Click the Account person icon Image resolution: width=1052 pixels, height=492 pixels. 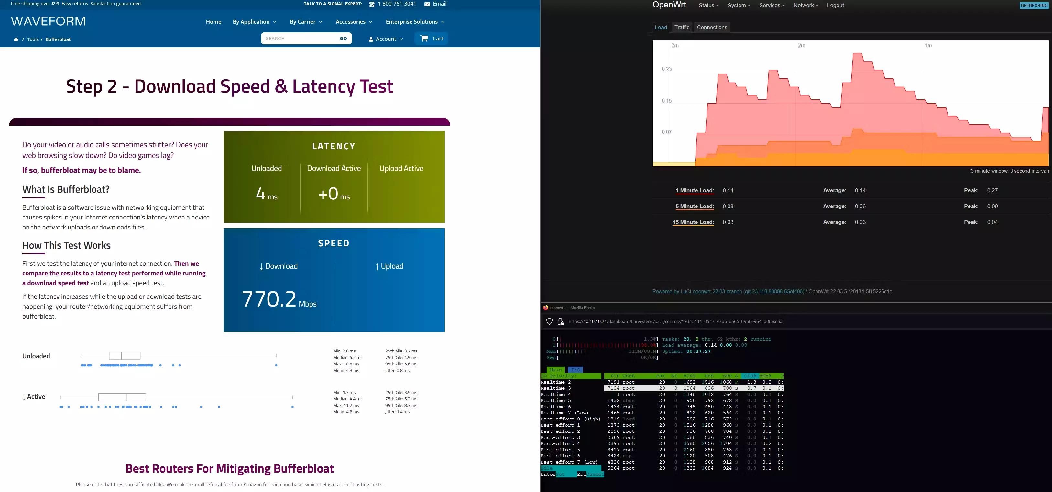coord(371,39)
